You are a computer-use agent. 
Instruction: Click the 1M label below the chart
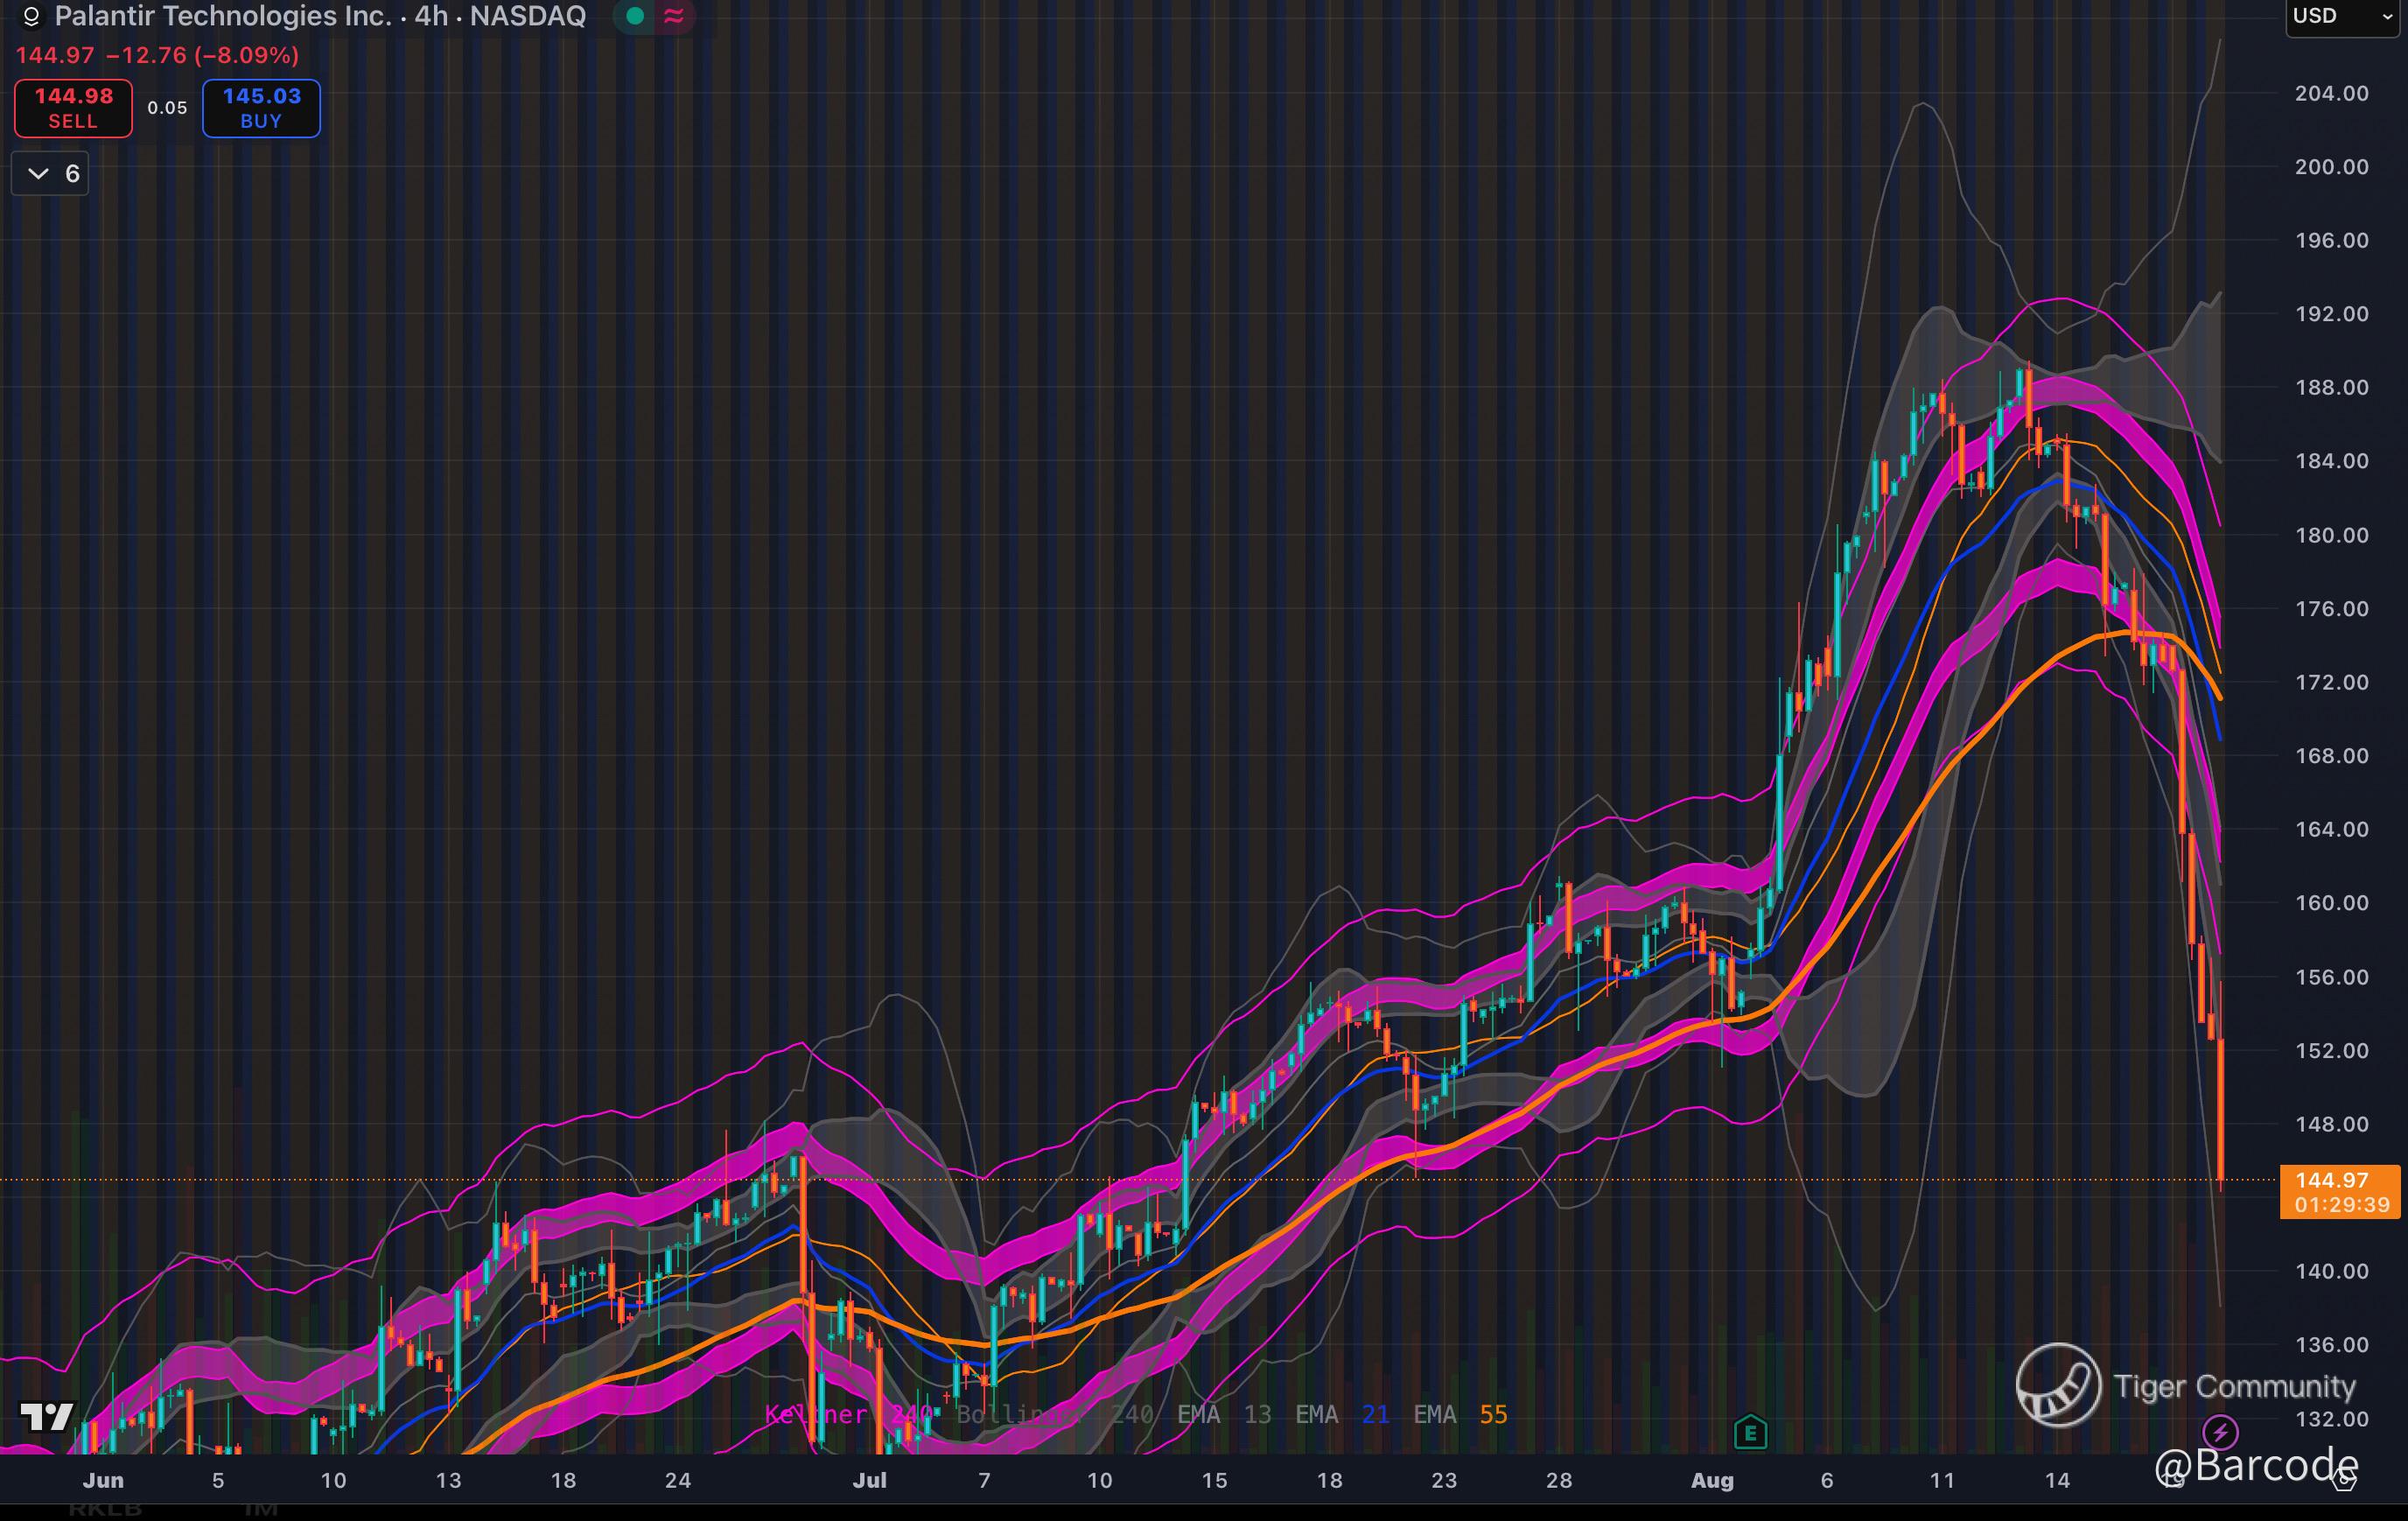(261, 1509)
